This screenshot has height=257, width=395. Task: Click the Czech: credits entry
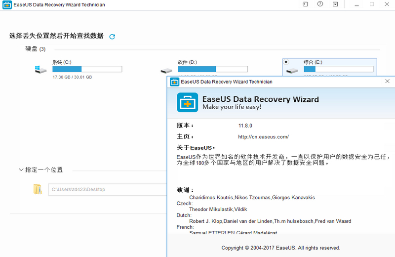(184, 203)
